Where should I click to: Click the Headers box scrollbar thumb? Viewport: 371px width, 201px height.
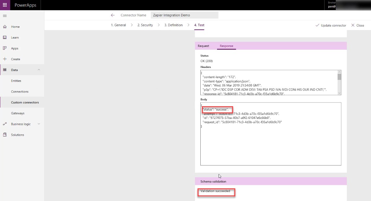coord(339,77)
